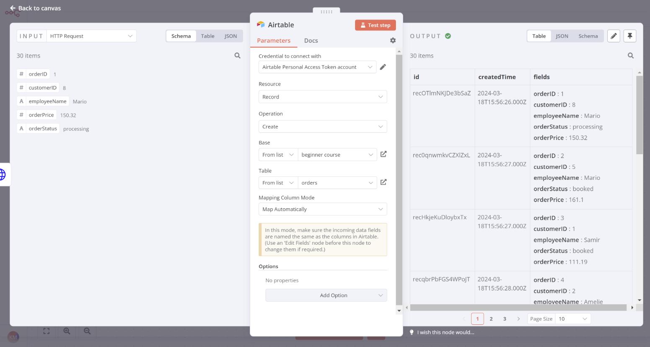Open the orders Table external link icon
The image size is (650, 347).
pyautogui.click(x=383, y=182)
